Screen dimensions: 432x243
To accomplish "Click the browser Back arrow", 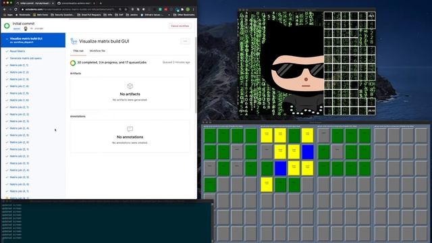I will 5,9.
